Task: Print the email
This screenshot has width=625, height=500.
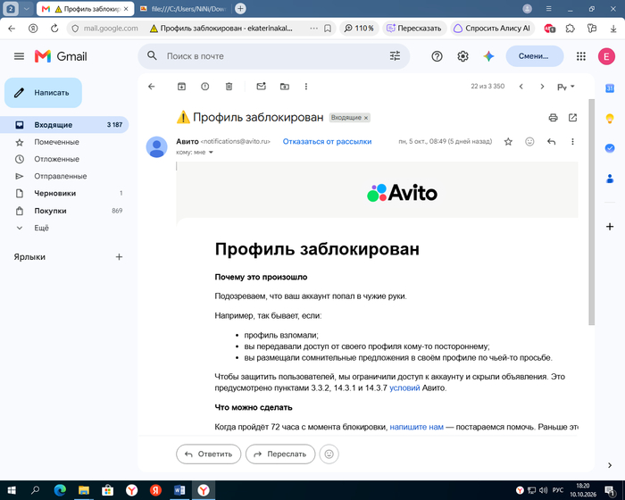Action: tap(553, 118)
